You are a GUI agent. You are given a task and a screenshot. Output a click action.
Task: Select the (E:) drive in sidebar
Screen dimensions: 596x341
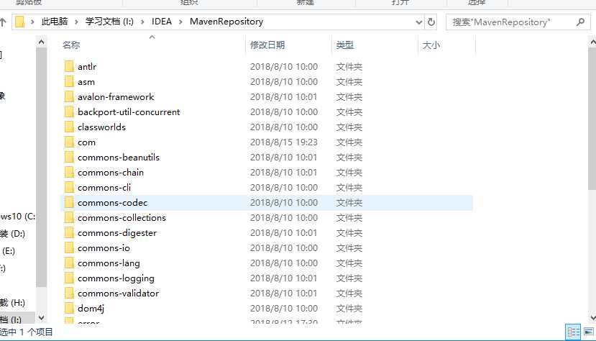[x=9, y=251]
